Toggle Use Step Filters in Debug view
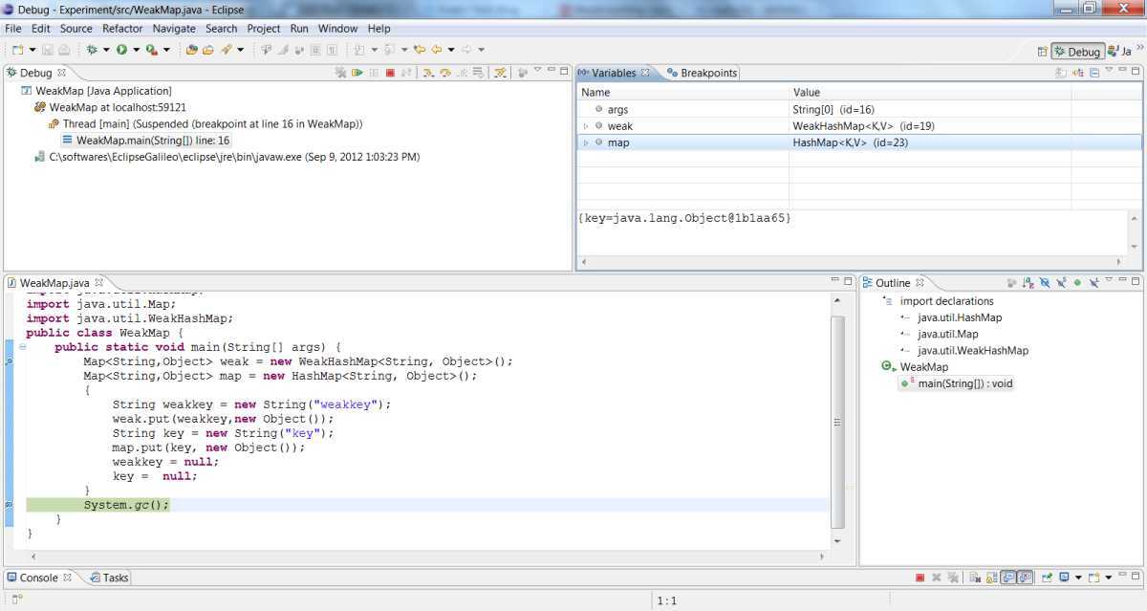The height and width of the screenshot is (611, 1147). tap(499, 73)
